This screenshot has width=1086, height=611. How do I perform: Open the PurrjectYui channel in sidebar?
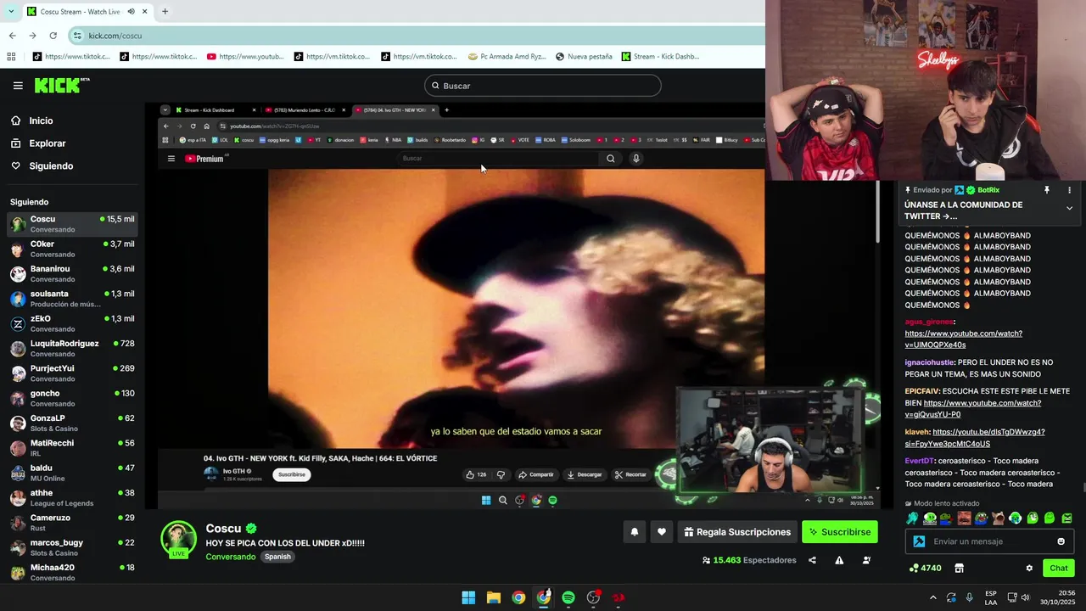pyautogui.click(x=73, y=373)
